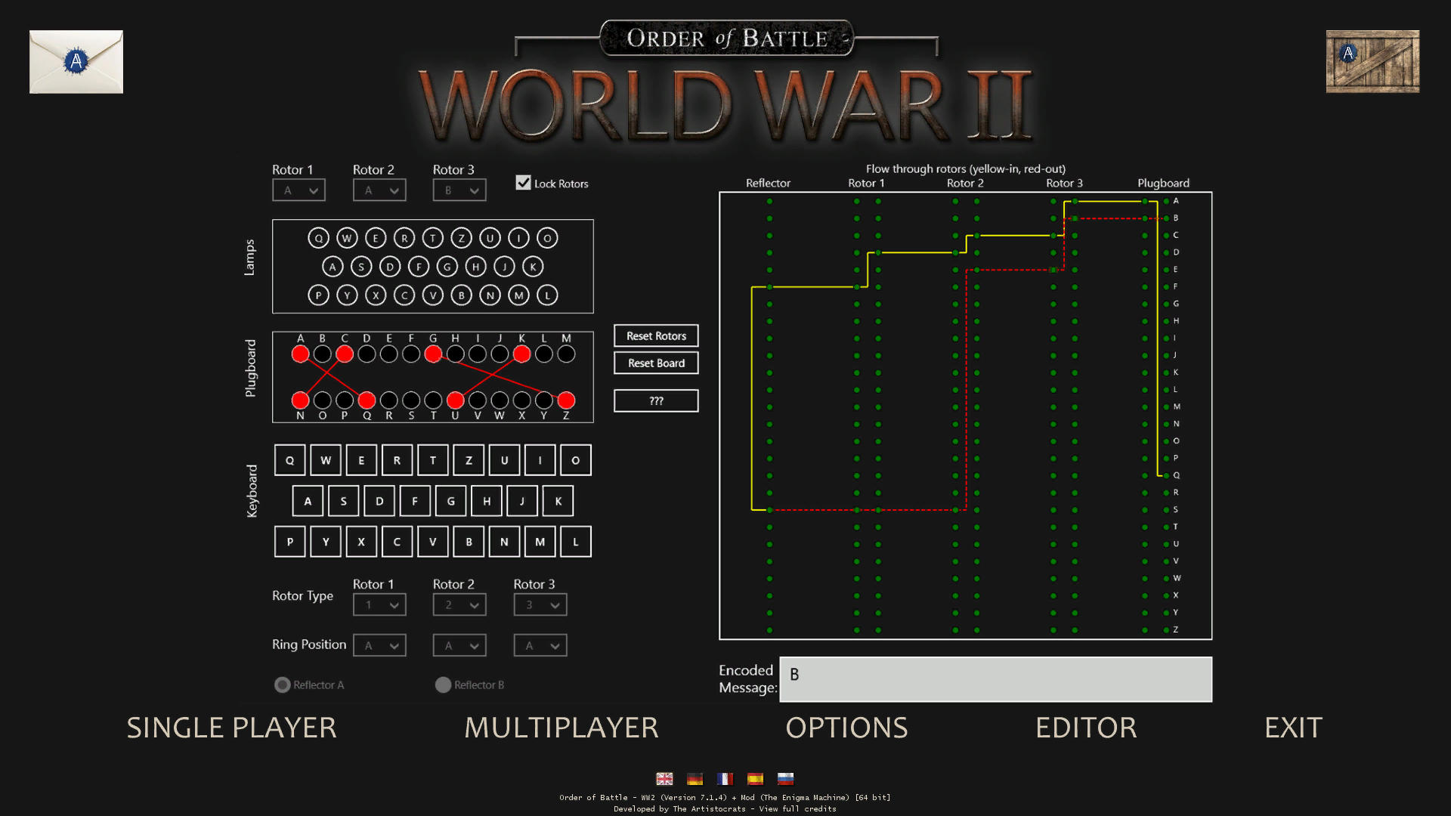Open Rotor 2 type dropdown

click(x=459, y=604)
